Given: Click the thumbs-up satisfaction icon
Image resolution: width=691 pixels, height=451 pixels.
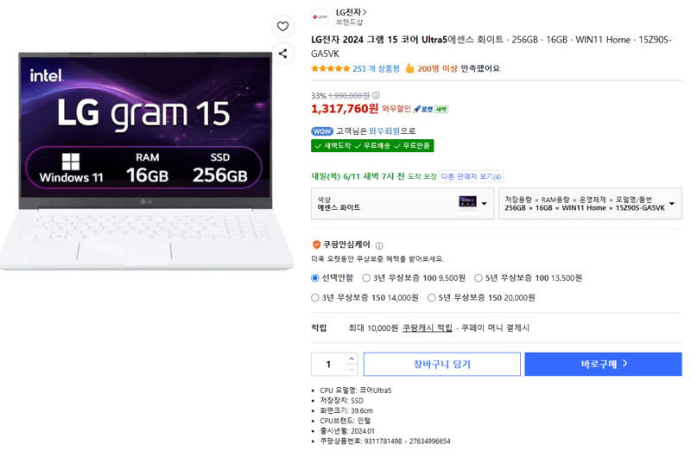Looking at the screenshot, I should [409, 68].
